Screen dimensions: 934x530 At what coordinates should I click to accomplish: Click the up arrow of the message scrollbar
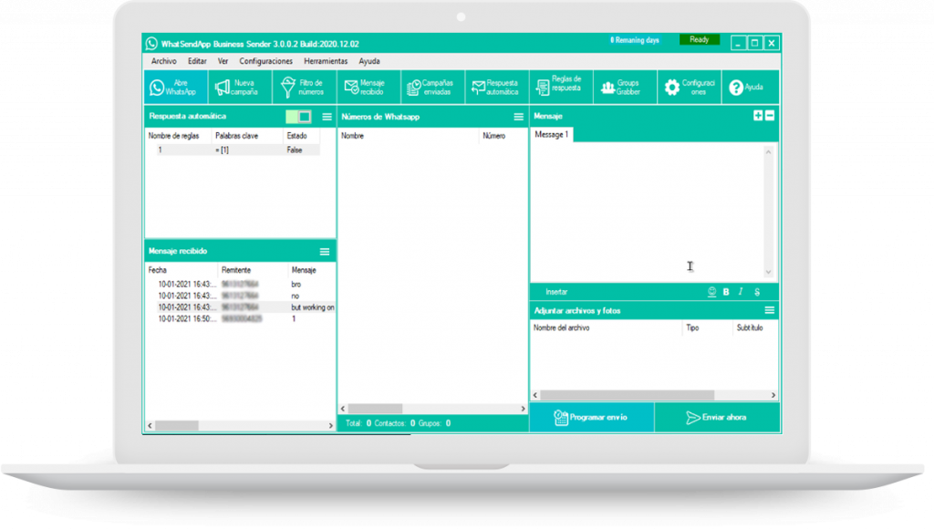pos(768,151)
